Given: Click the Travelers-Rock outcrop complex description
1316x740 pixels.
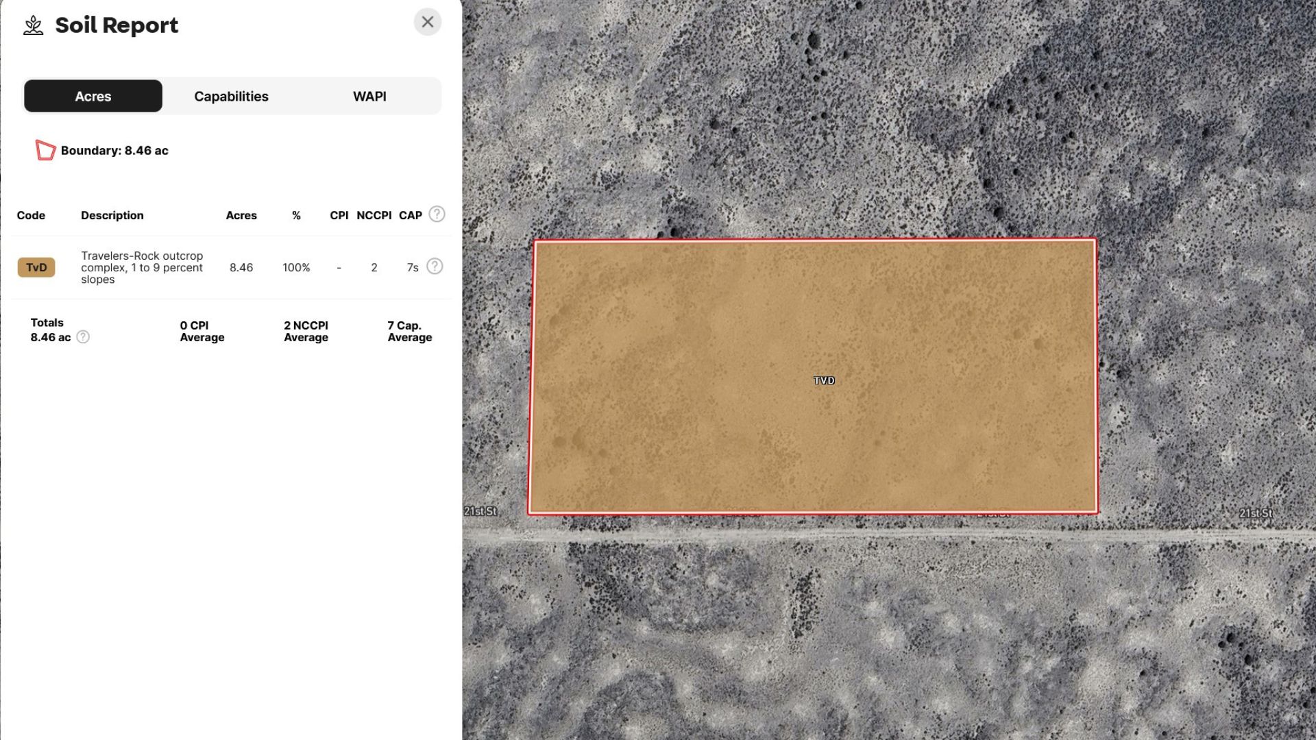Looking at the screenshot, I should [142, 267].
